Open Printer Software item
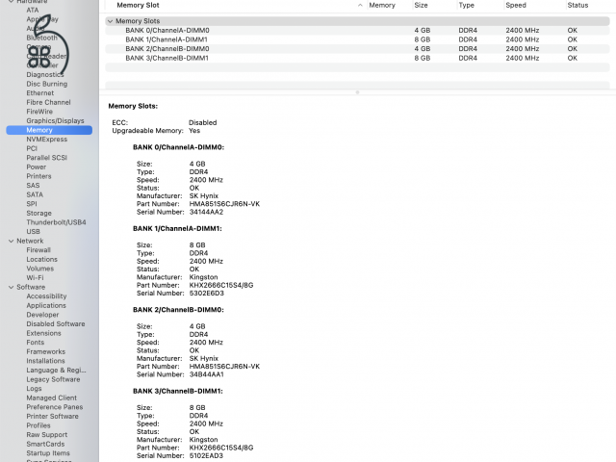Image resolution: width=616 pixels, height=462 pixels. [x=52, y=417]
